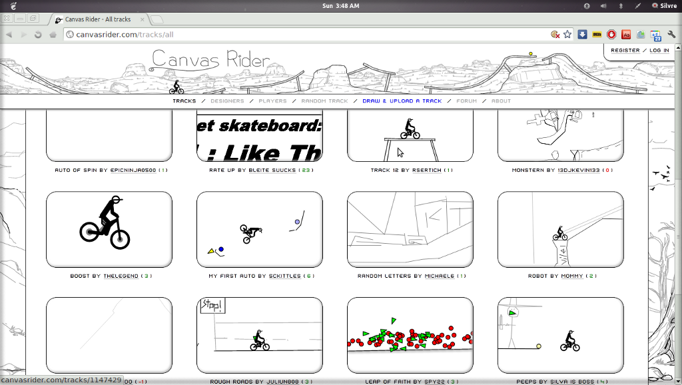Reload the Canvas Rider page
The width and height of the screenshot is (682, 385).
pos(38,35)
